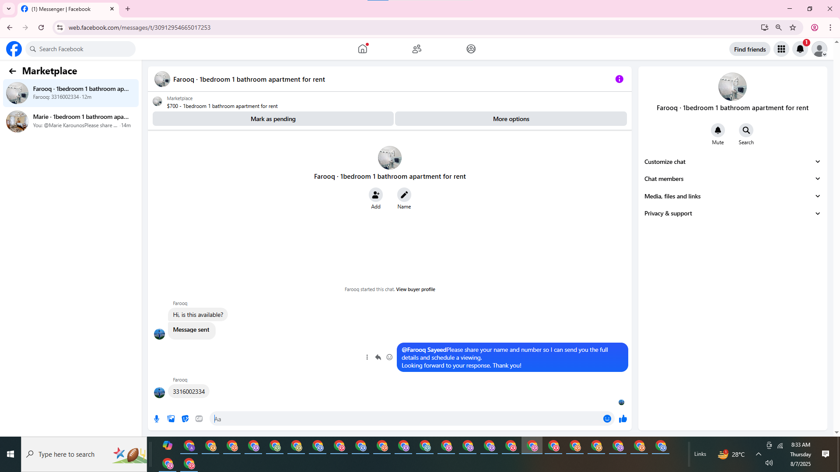This screenshot has width=840, height=472.
Task: Click the chat header title
Action: tap(249, 80)
